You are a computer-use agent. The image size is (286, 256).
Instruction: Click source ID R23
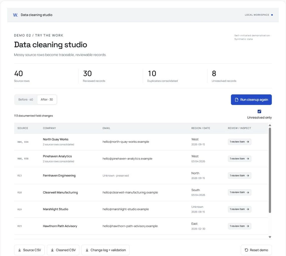pos(20,226)
